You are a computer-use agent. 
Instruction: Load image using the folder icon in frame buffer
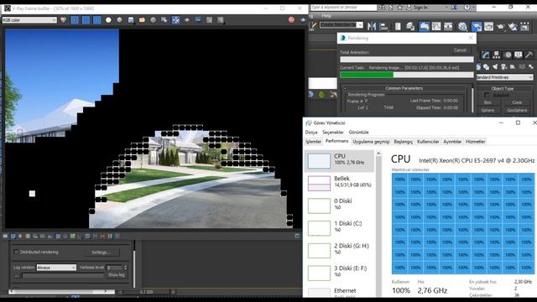click(142, 20)
